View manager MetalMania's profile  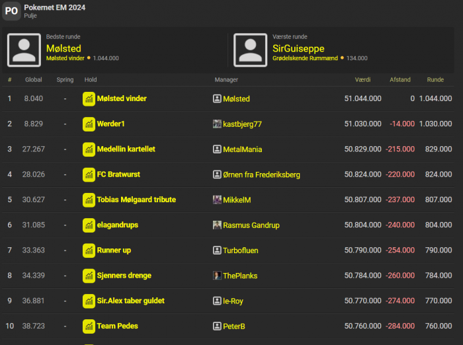pos(243,149)
